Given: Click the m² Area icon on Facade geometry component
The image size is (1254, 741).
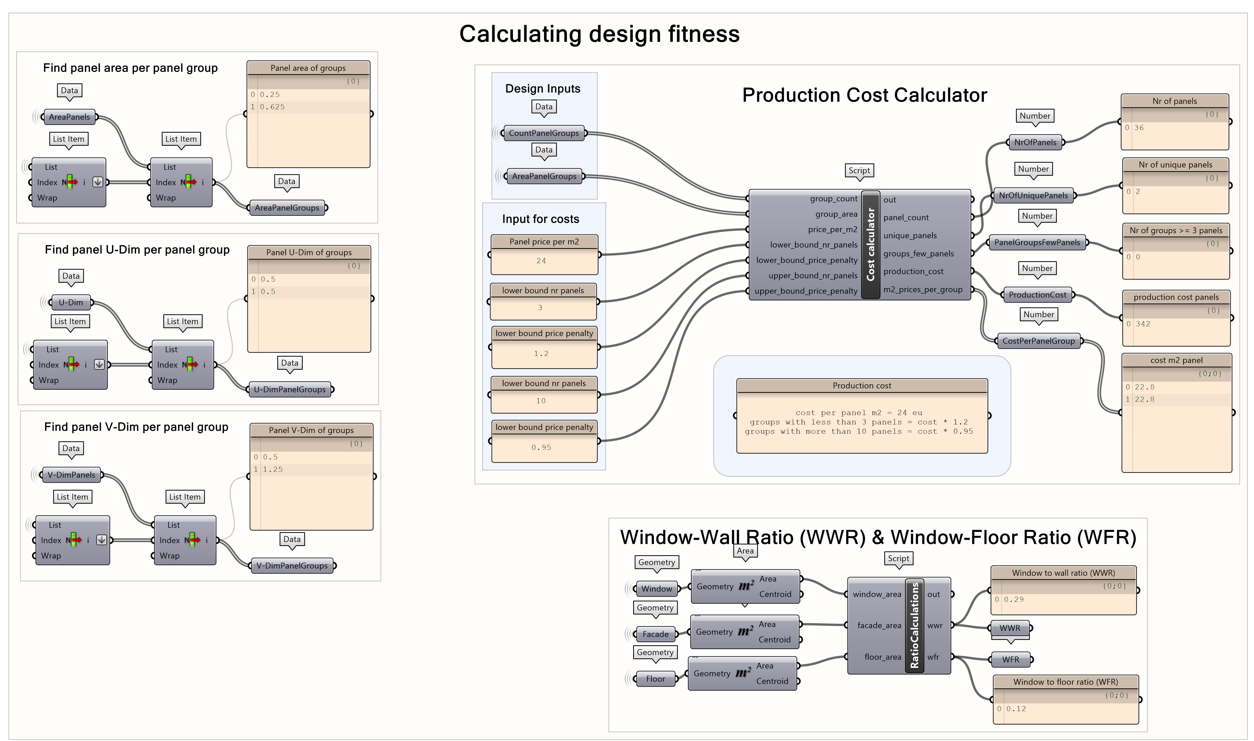Looking at the screenshot, I should pyautogui.click(x=745, y=631).
